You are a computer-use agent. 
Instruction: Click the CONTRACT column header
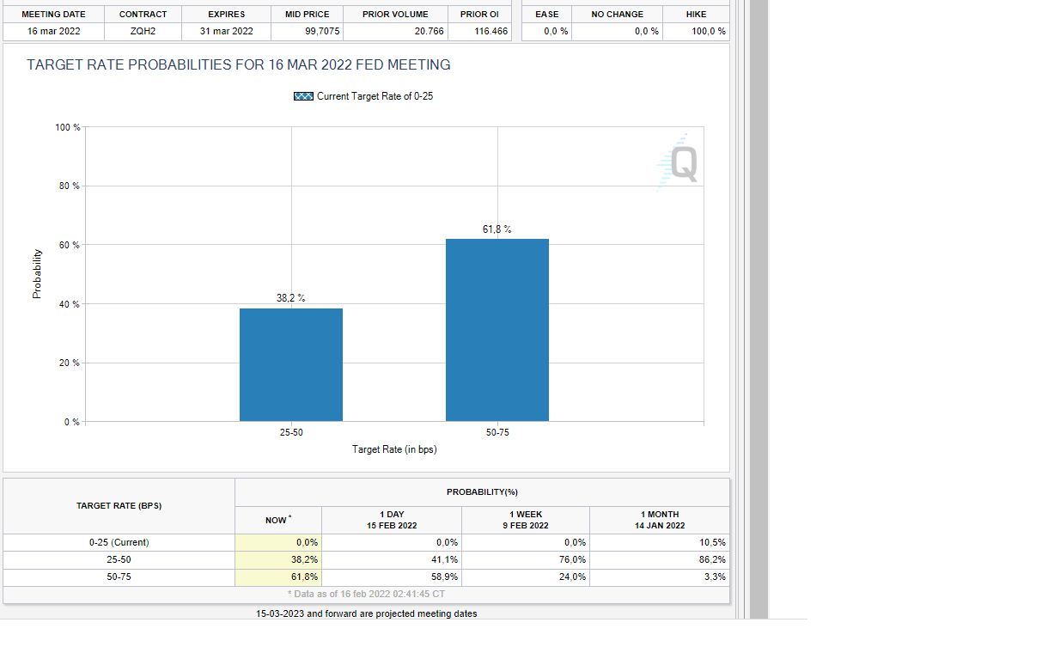pyautogui.click(x=143, y=15)
